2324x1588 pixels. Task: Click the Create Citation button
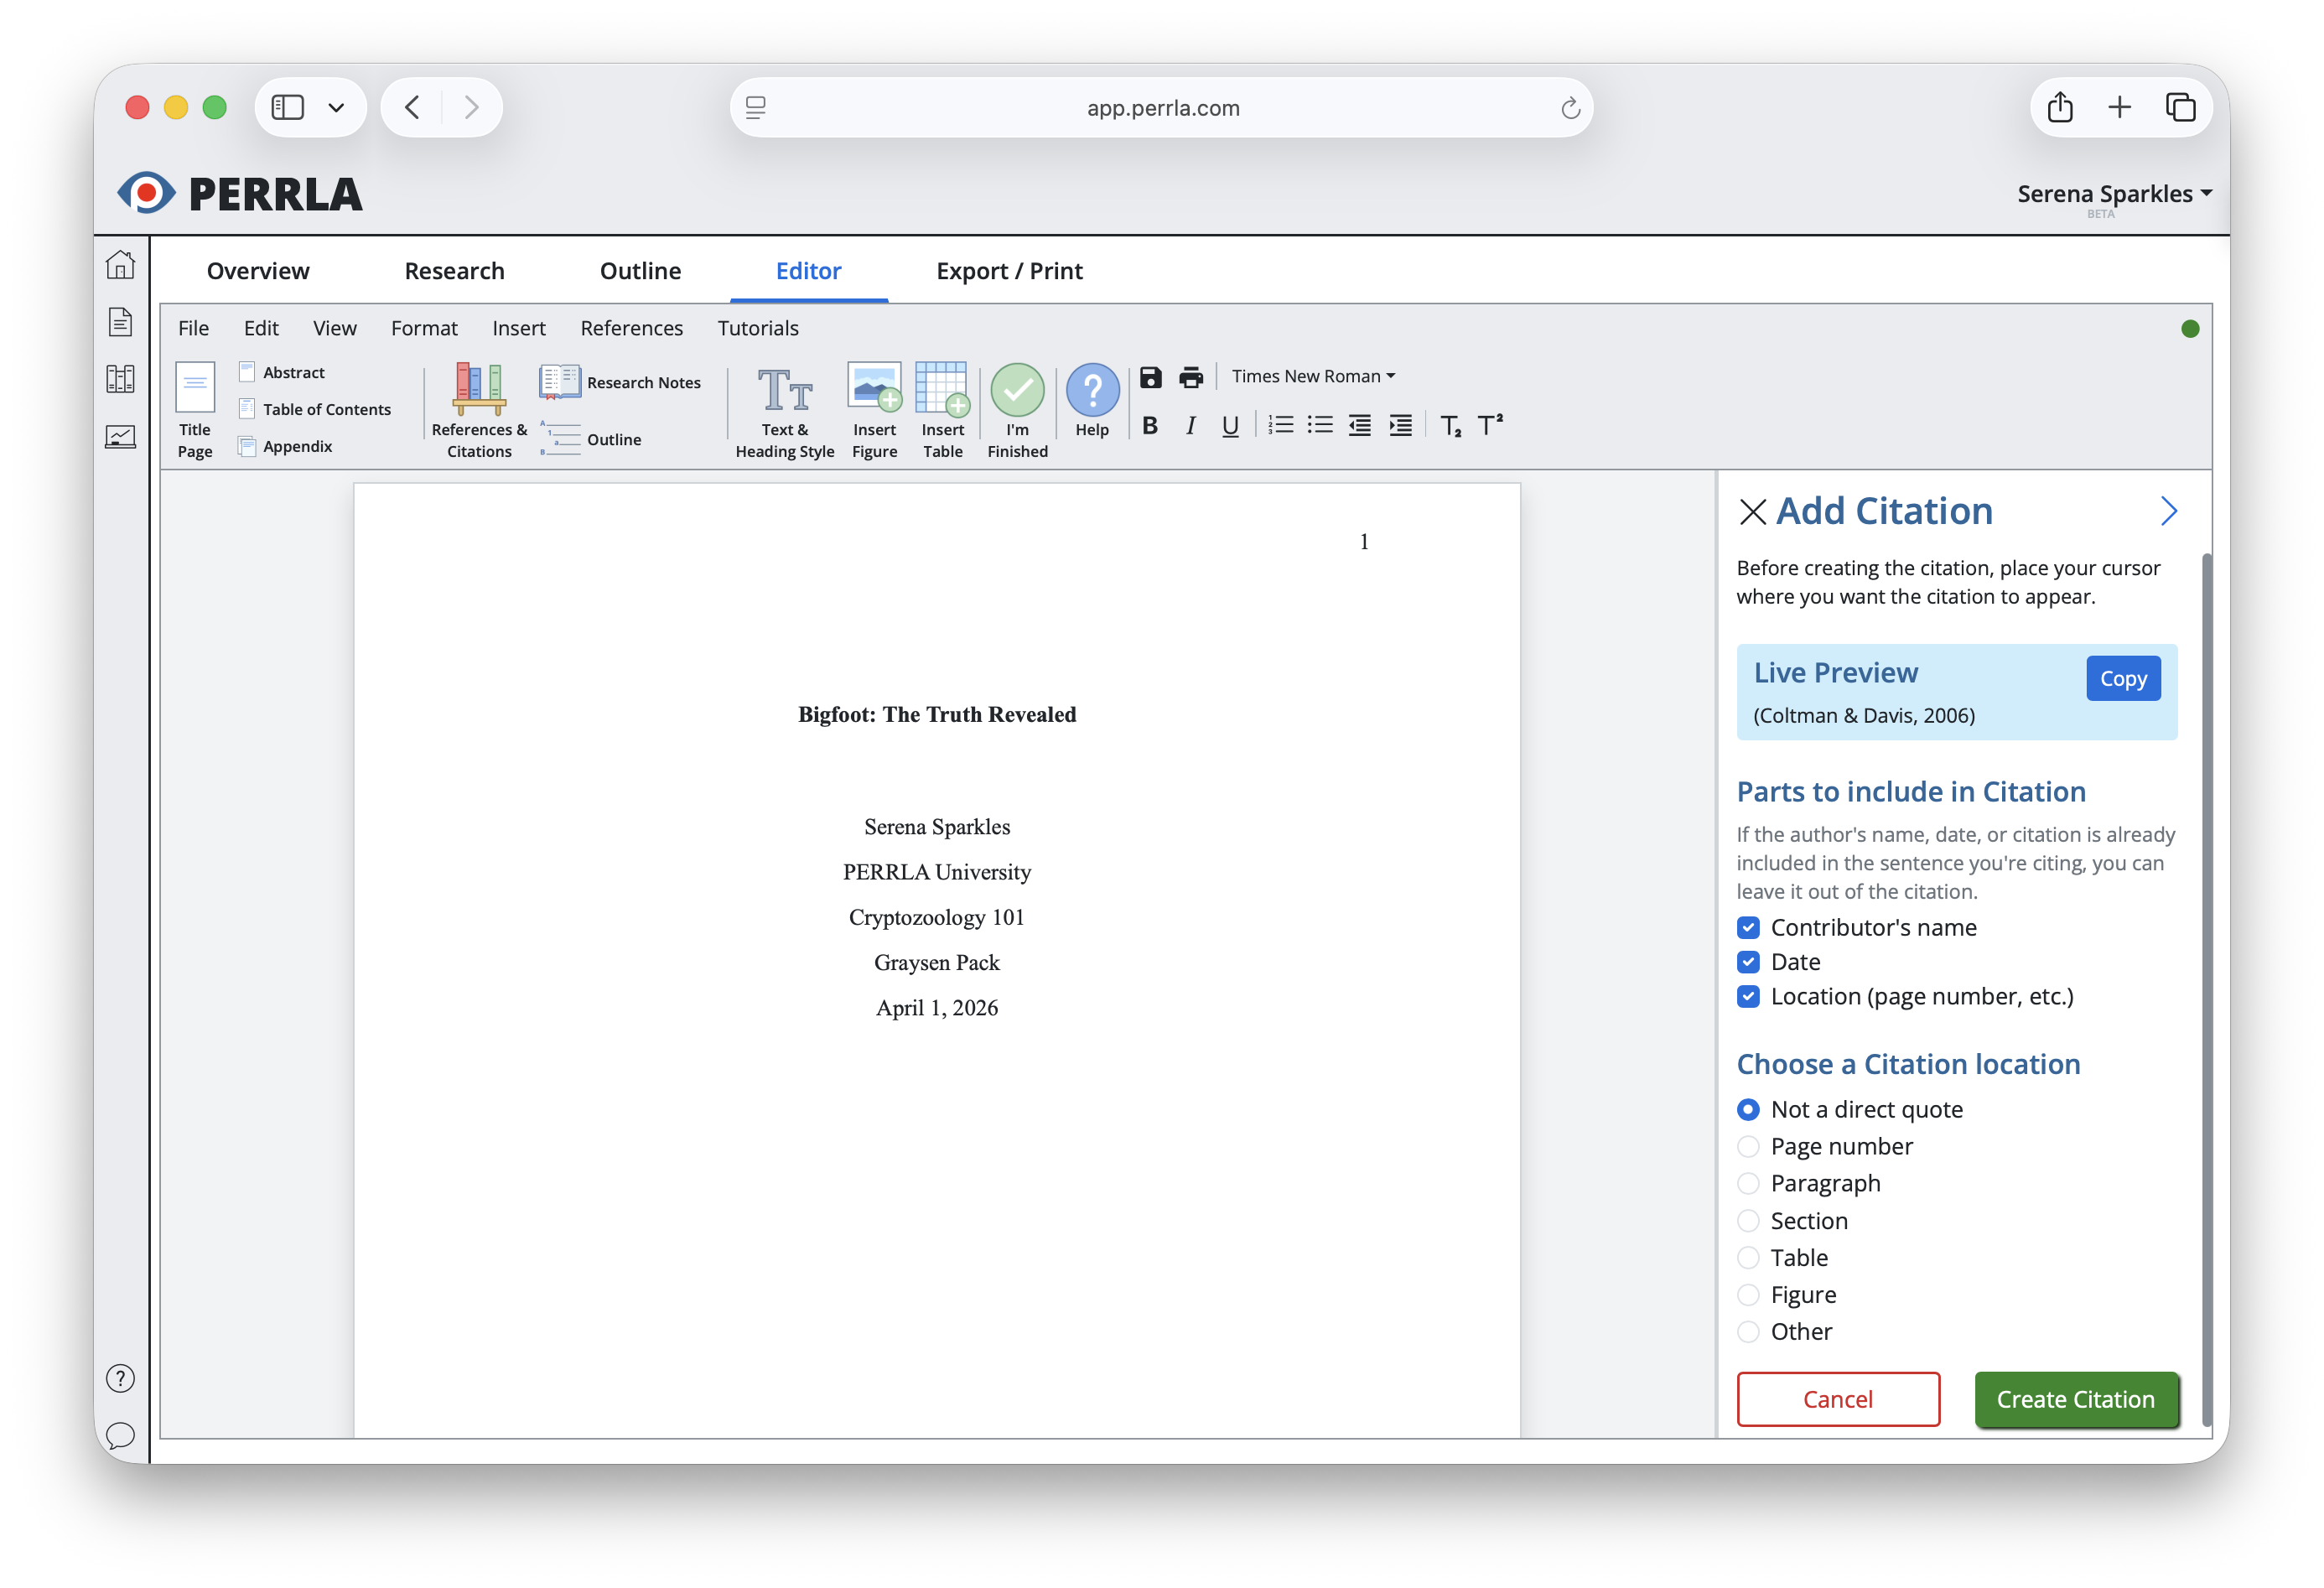(2075, 1400)
